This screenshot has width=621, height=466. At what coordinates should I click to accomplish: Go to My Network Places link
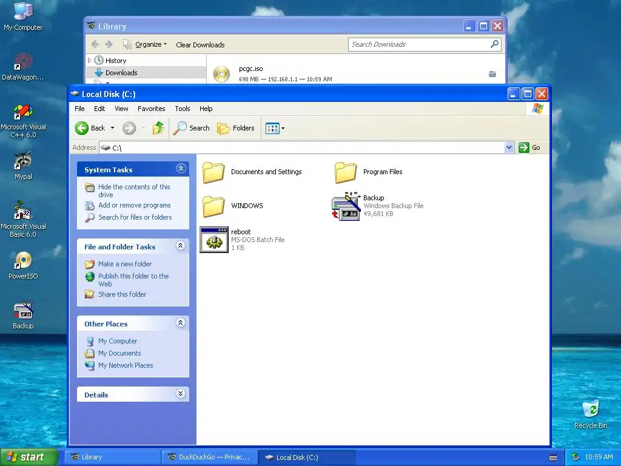coord(126,365)
